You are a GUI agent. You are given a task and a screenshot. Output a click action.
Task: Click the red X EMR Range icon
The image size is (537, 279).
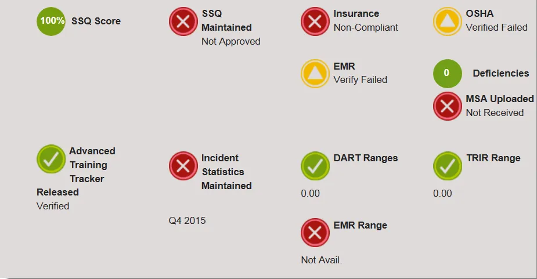[x=315, y=233]
